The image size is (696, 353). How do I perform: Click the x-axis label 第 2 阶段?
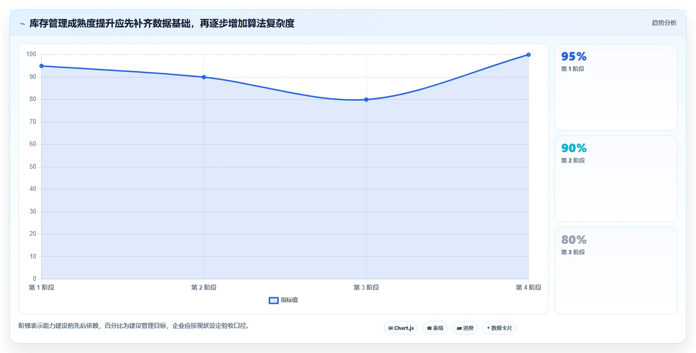(204, 287)
